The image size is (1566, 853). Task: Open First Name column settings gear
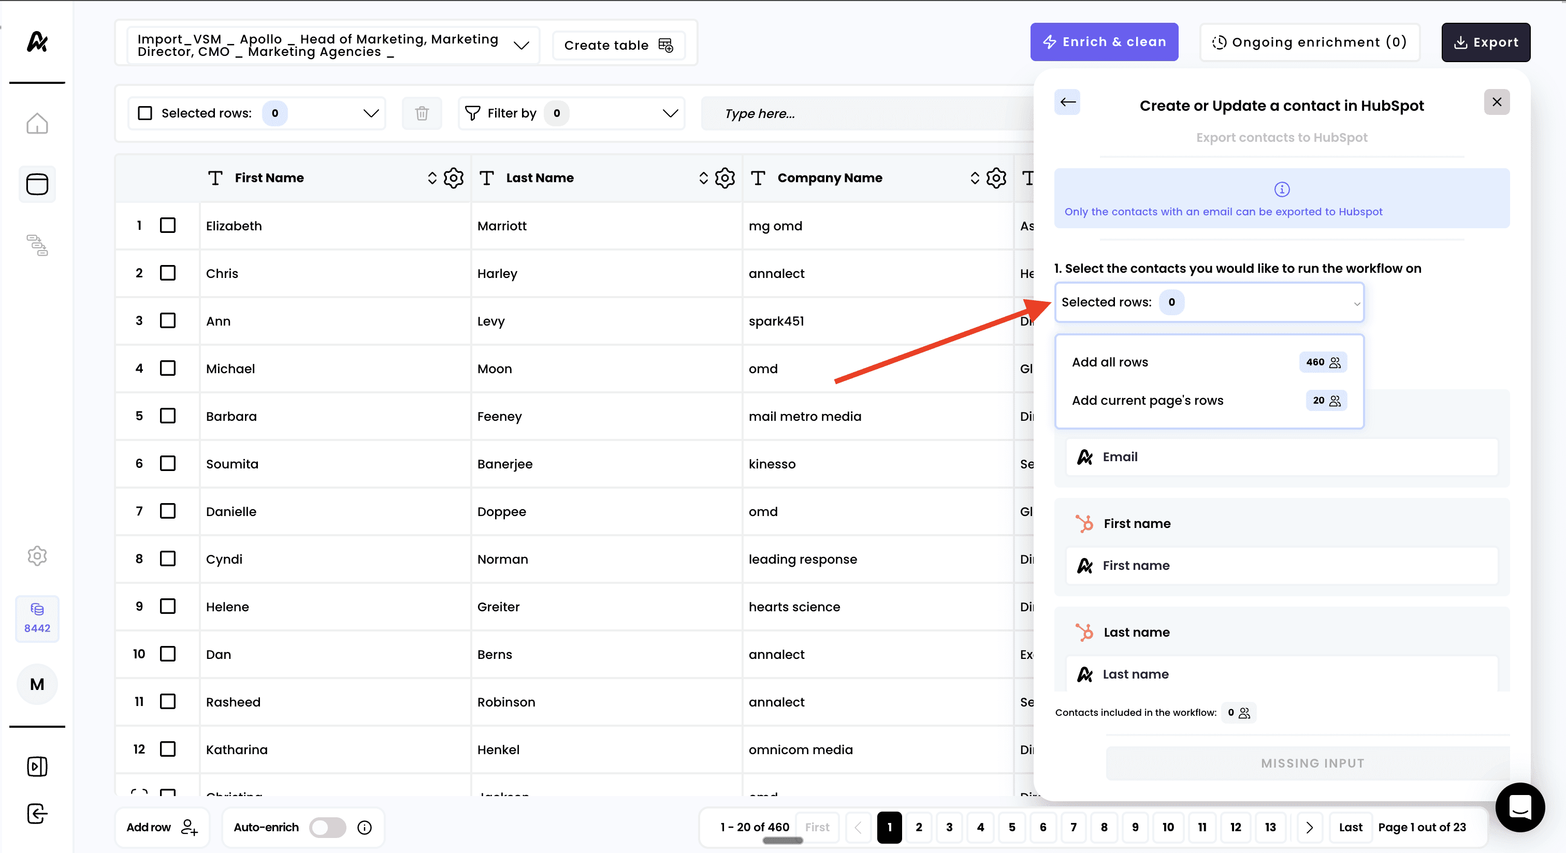[454, 178]
